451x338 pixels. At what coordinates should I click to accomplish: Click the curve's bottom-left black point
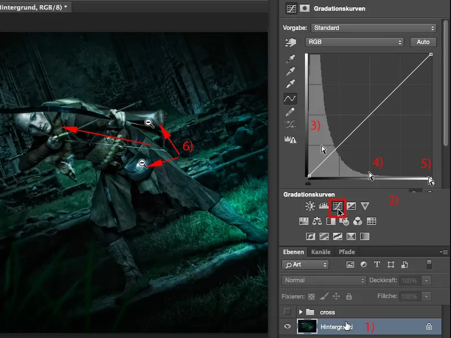309,176
